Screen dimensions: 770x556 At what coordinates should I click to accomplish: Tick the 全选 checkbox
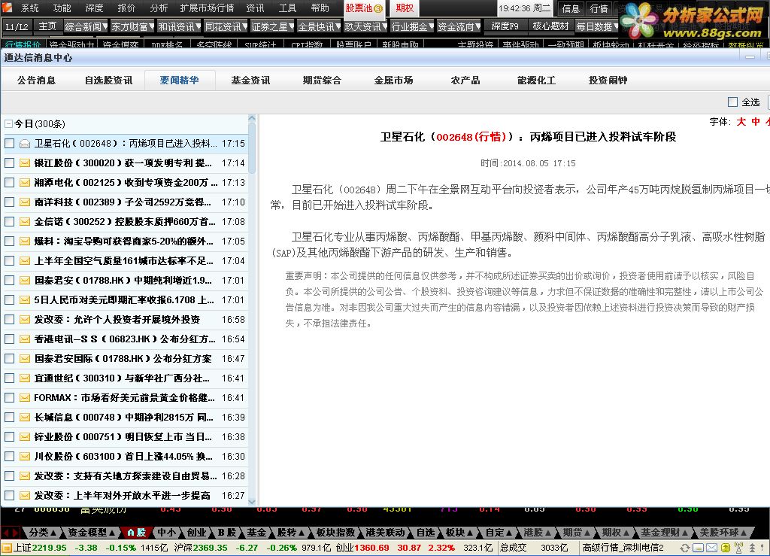732,102
